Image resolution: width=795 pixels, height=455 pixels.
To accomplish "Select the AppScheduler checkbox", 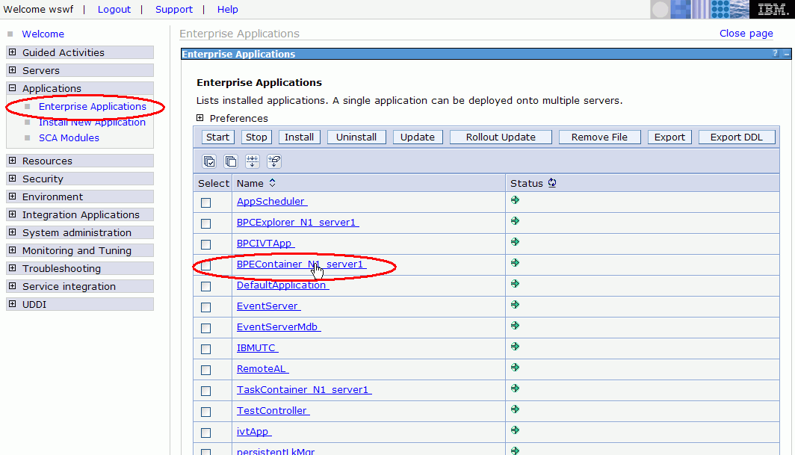I will tap(206, 202).
